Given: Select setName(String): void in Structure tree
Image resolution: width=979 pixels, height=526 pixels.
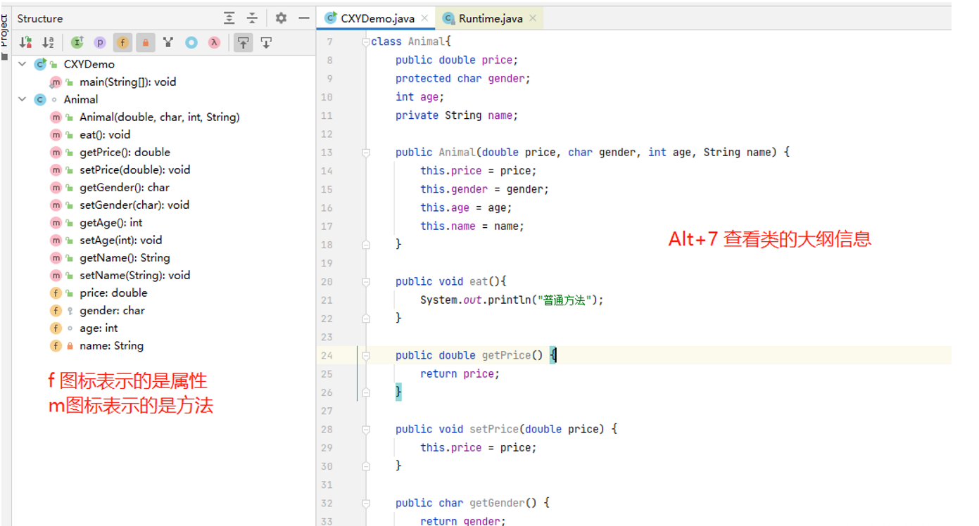Looking at the screenshot, I should click(x=134, y=276).
